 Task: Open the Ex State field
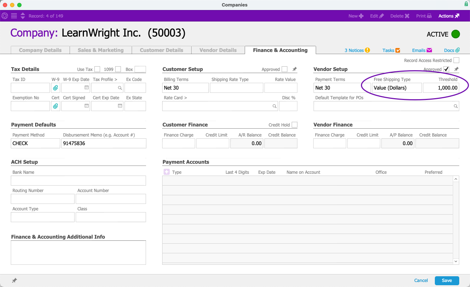click(x=135, y=106)
